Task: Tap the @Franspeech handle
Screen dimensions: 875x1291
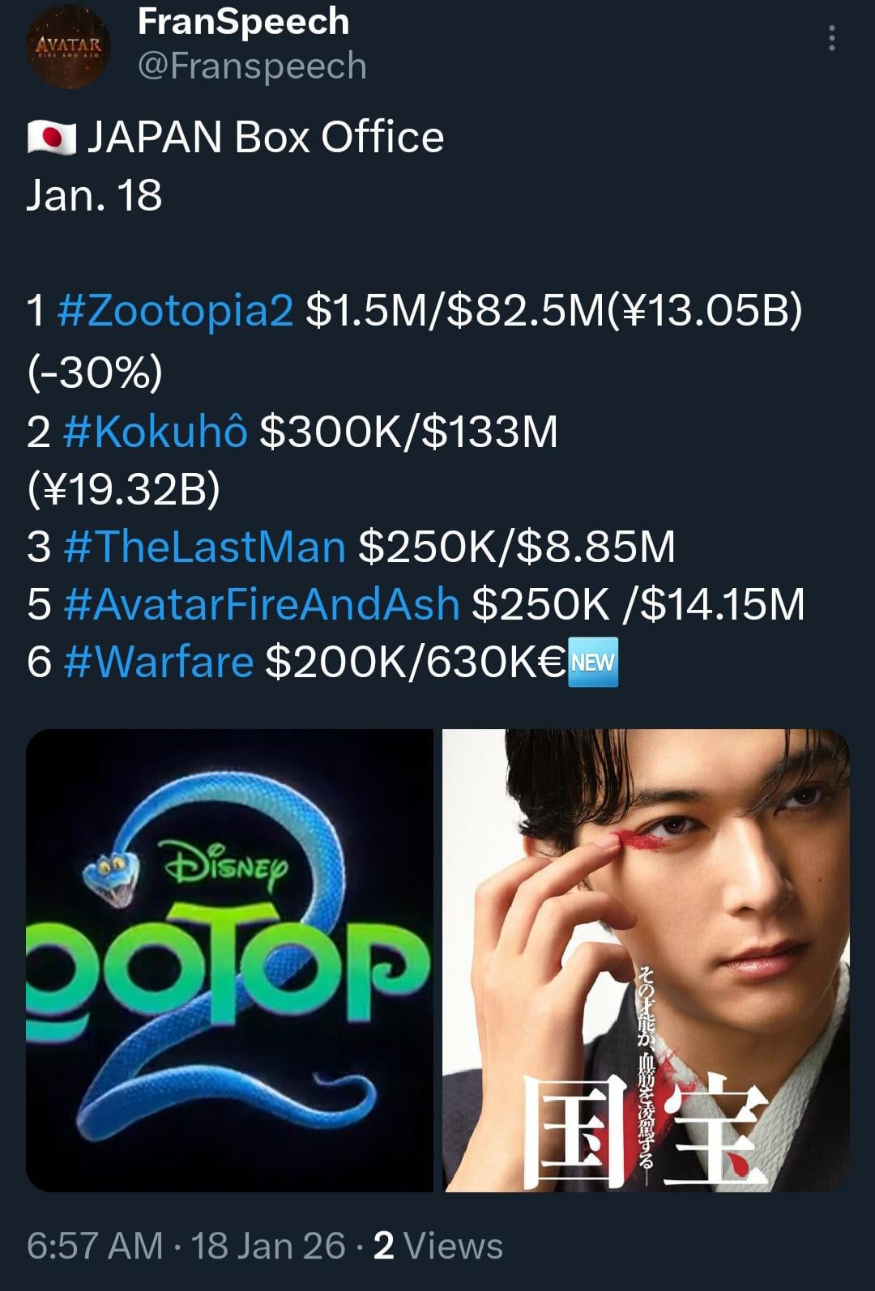Action: click(x=252, y=66)
